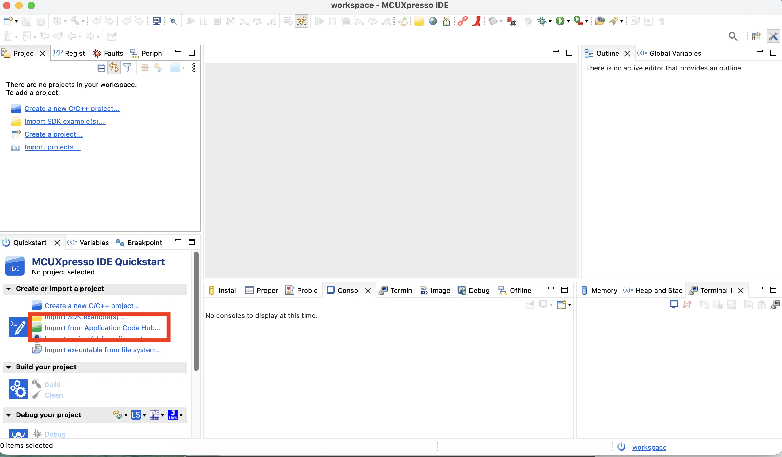
Task: Click the External Tools run toolbox icon
Action: (x=578, y=21)
